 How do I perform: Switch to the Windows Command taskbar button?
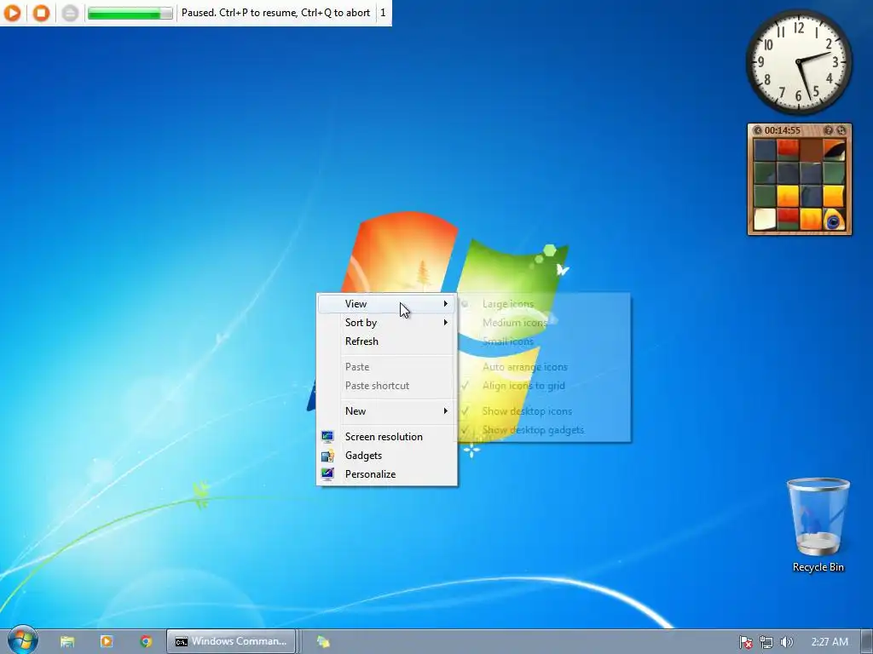pyautogui.click(x=230, y=642)
